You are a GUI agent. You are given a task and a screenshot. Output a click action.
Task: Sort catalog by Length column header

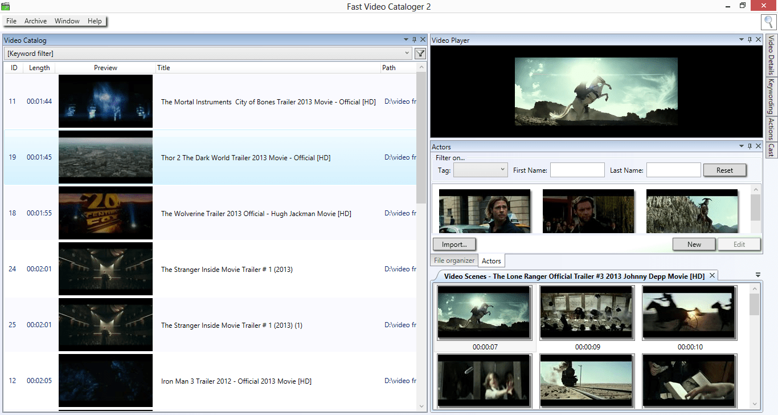click(x=39, y=67)
